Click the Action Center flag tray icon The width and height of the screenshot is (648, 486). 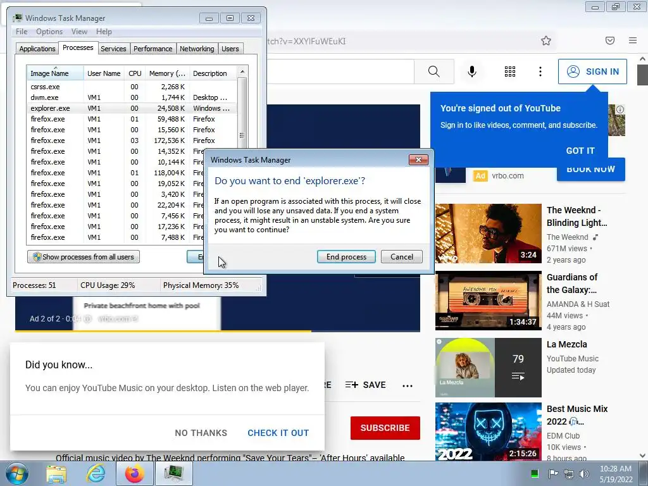553,473
